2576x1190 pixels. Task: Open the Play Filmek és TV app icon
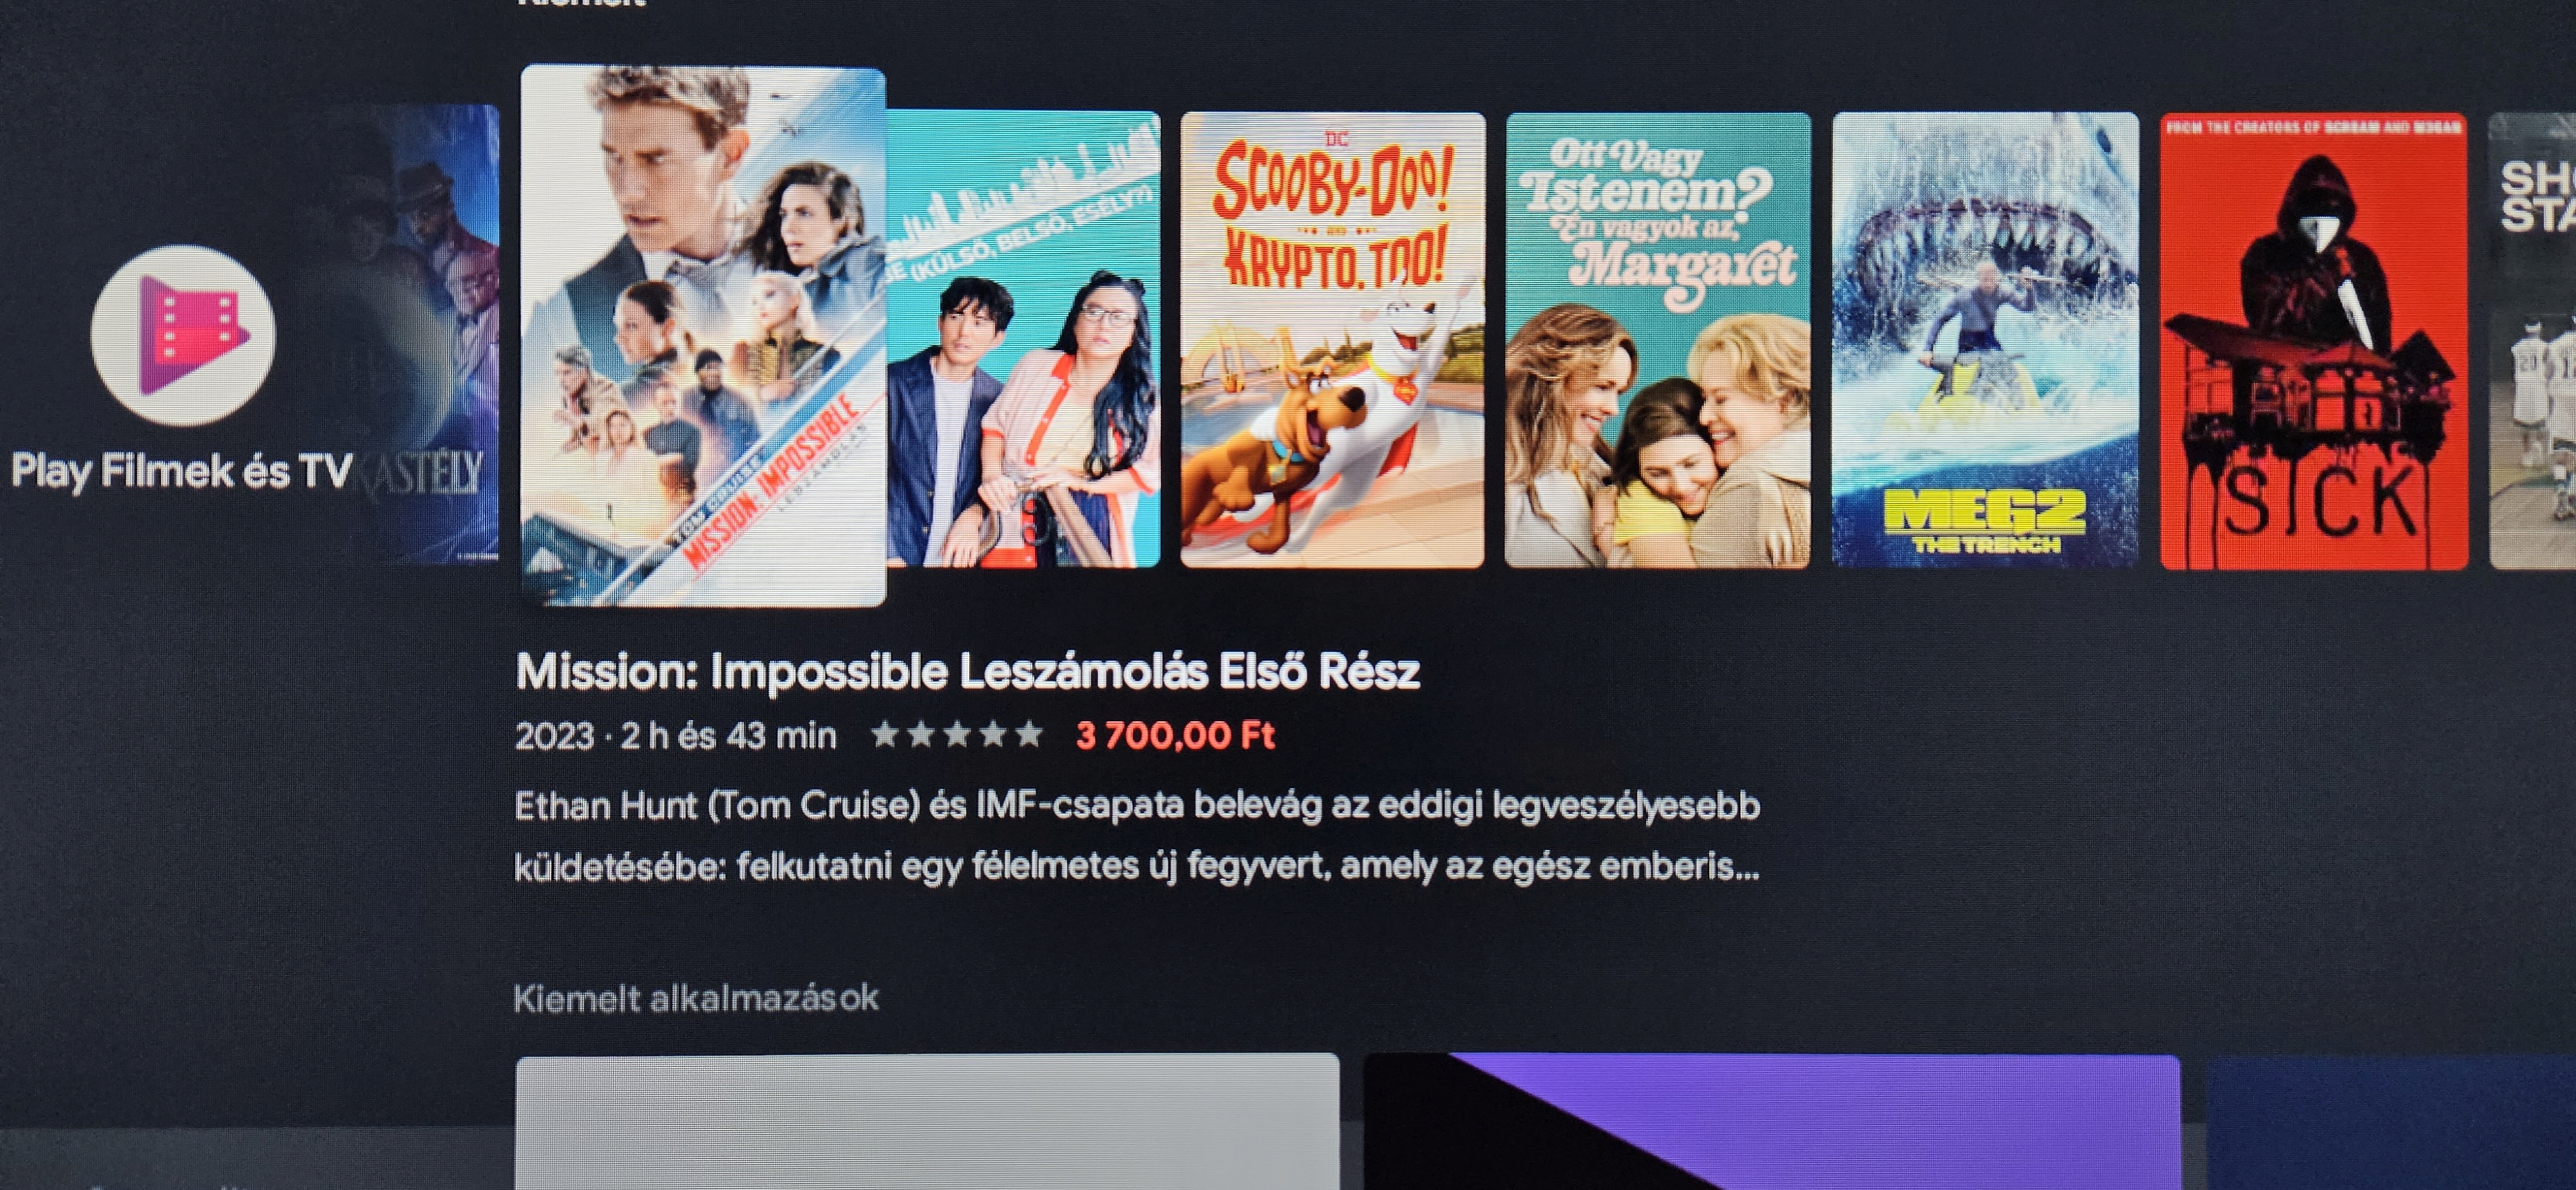click(x=183, y=334)
